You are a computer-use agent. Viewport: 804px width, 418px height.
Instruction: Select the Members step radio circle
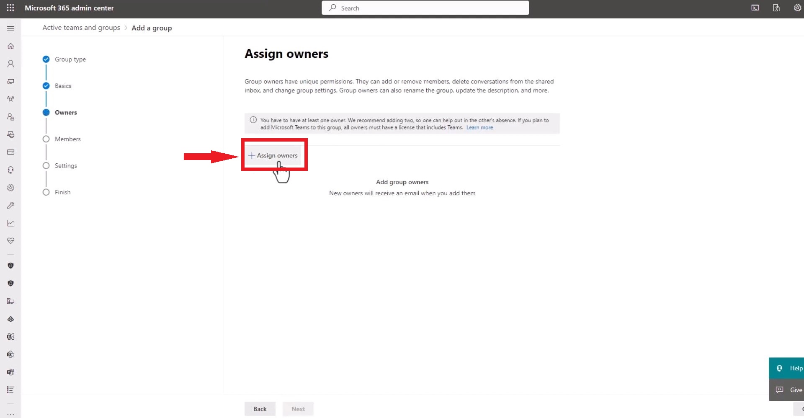[x=46, y=139]
